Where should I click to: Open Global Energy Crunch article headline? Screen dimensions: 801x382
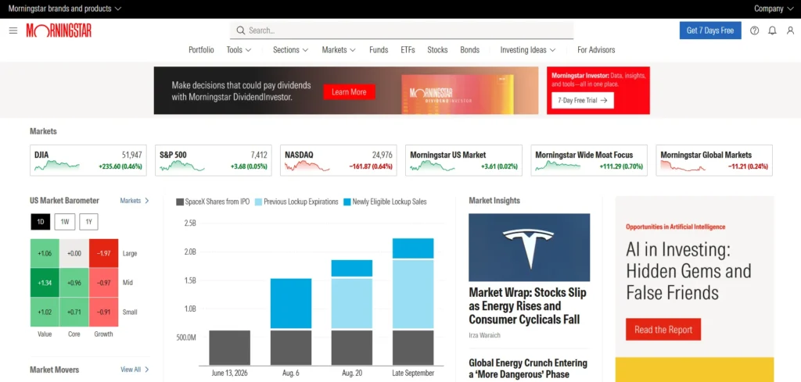coord(528,369)
